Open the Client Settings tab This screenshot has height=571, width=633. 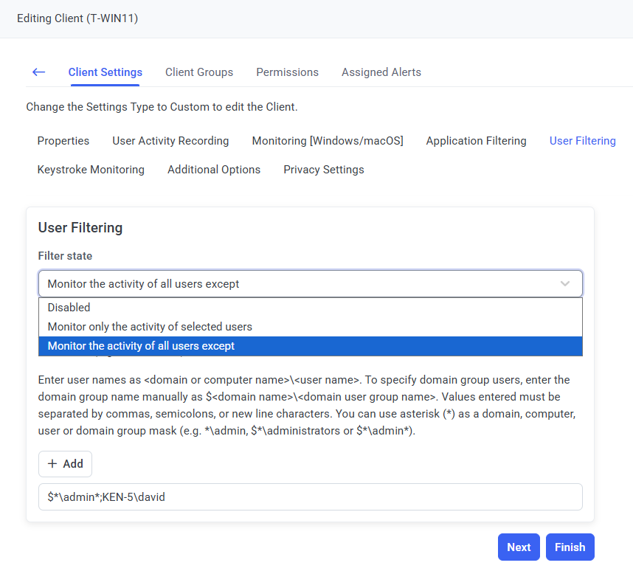coord(105,72)
